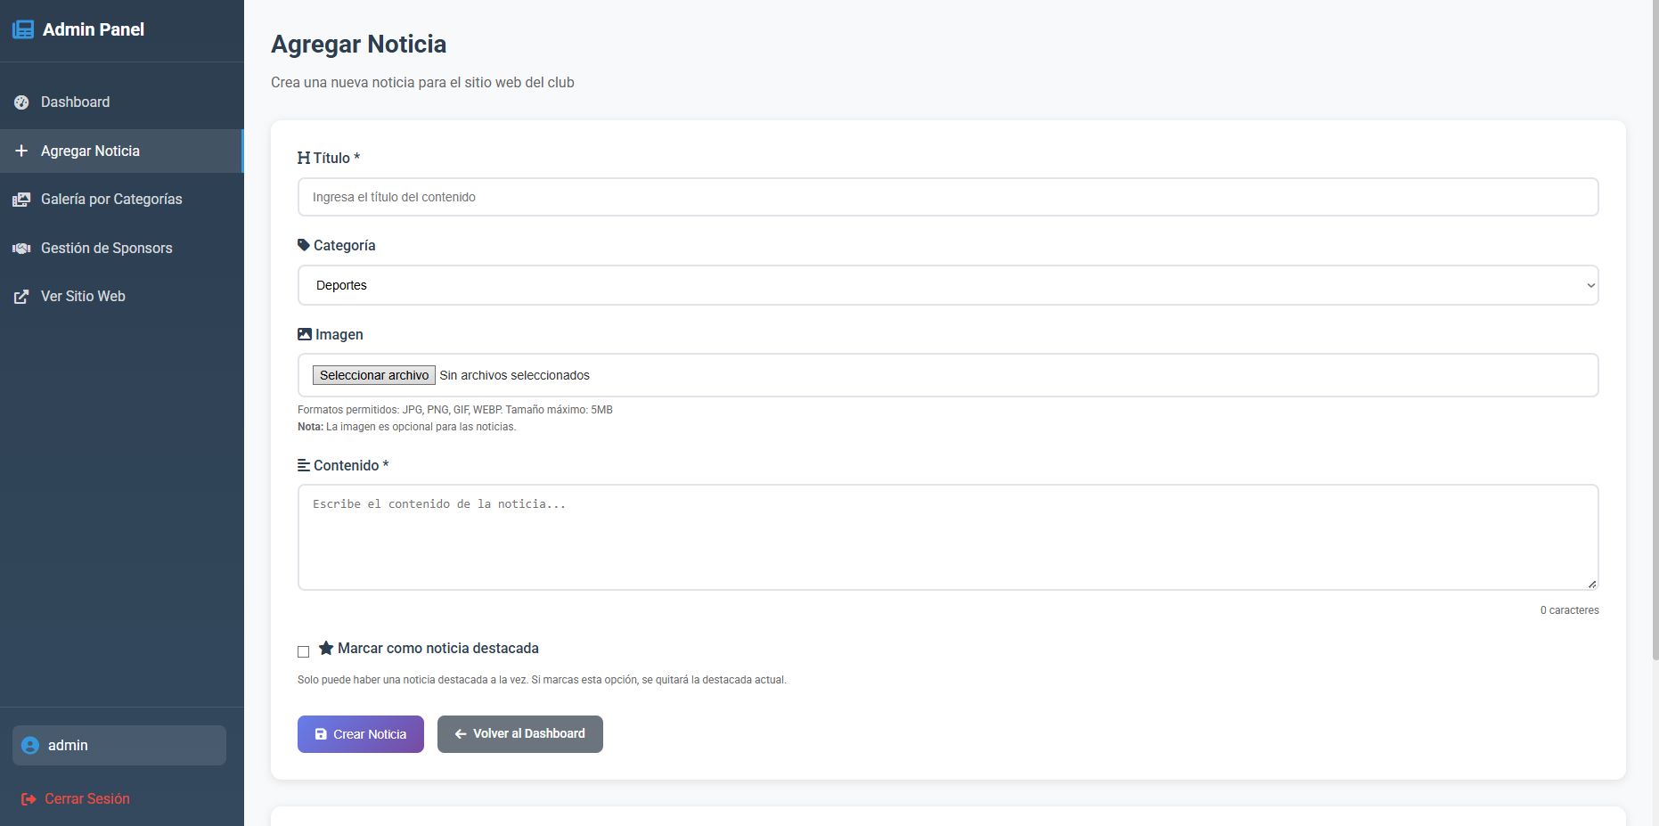Click the Dashboard gauge icon in sidebar
1659x826 pixels.
pyautogui.click(x=21, y=102)
